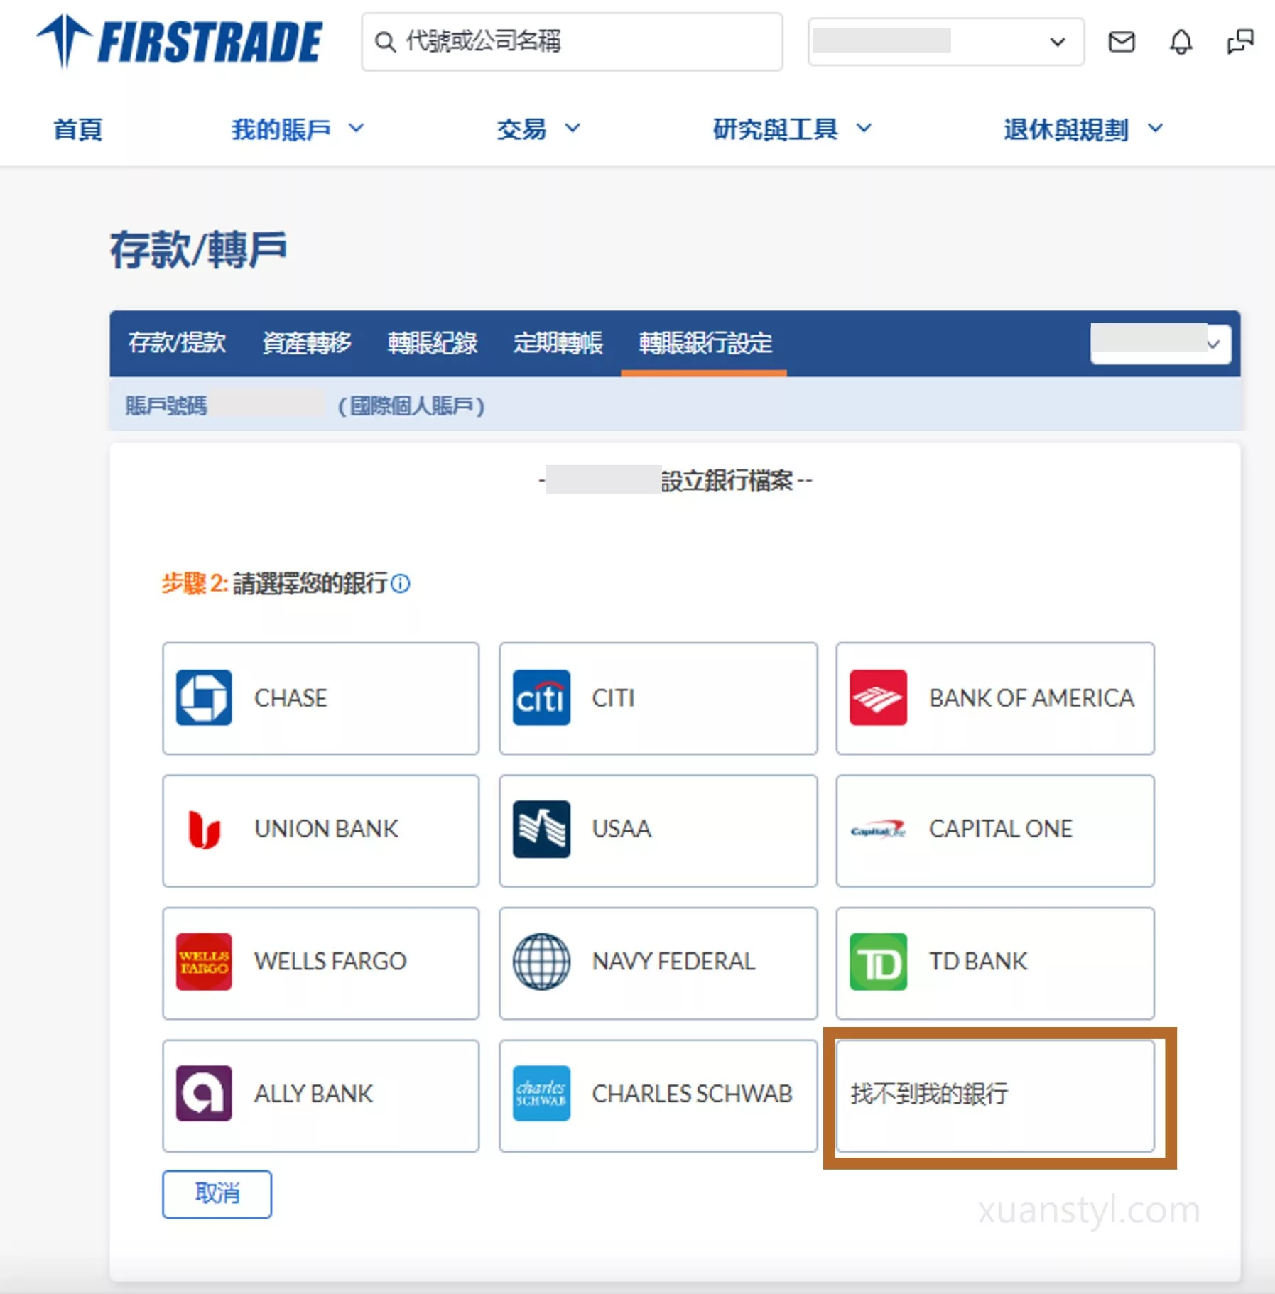Select the CAPITAL ONE label
Viewport: 1275px width, 1294px height.
[1000, 829]
